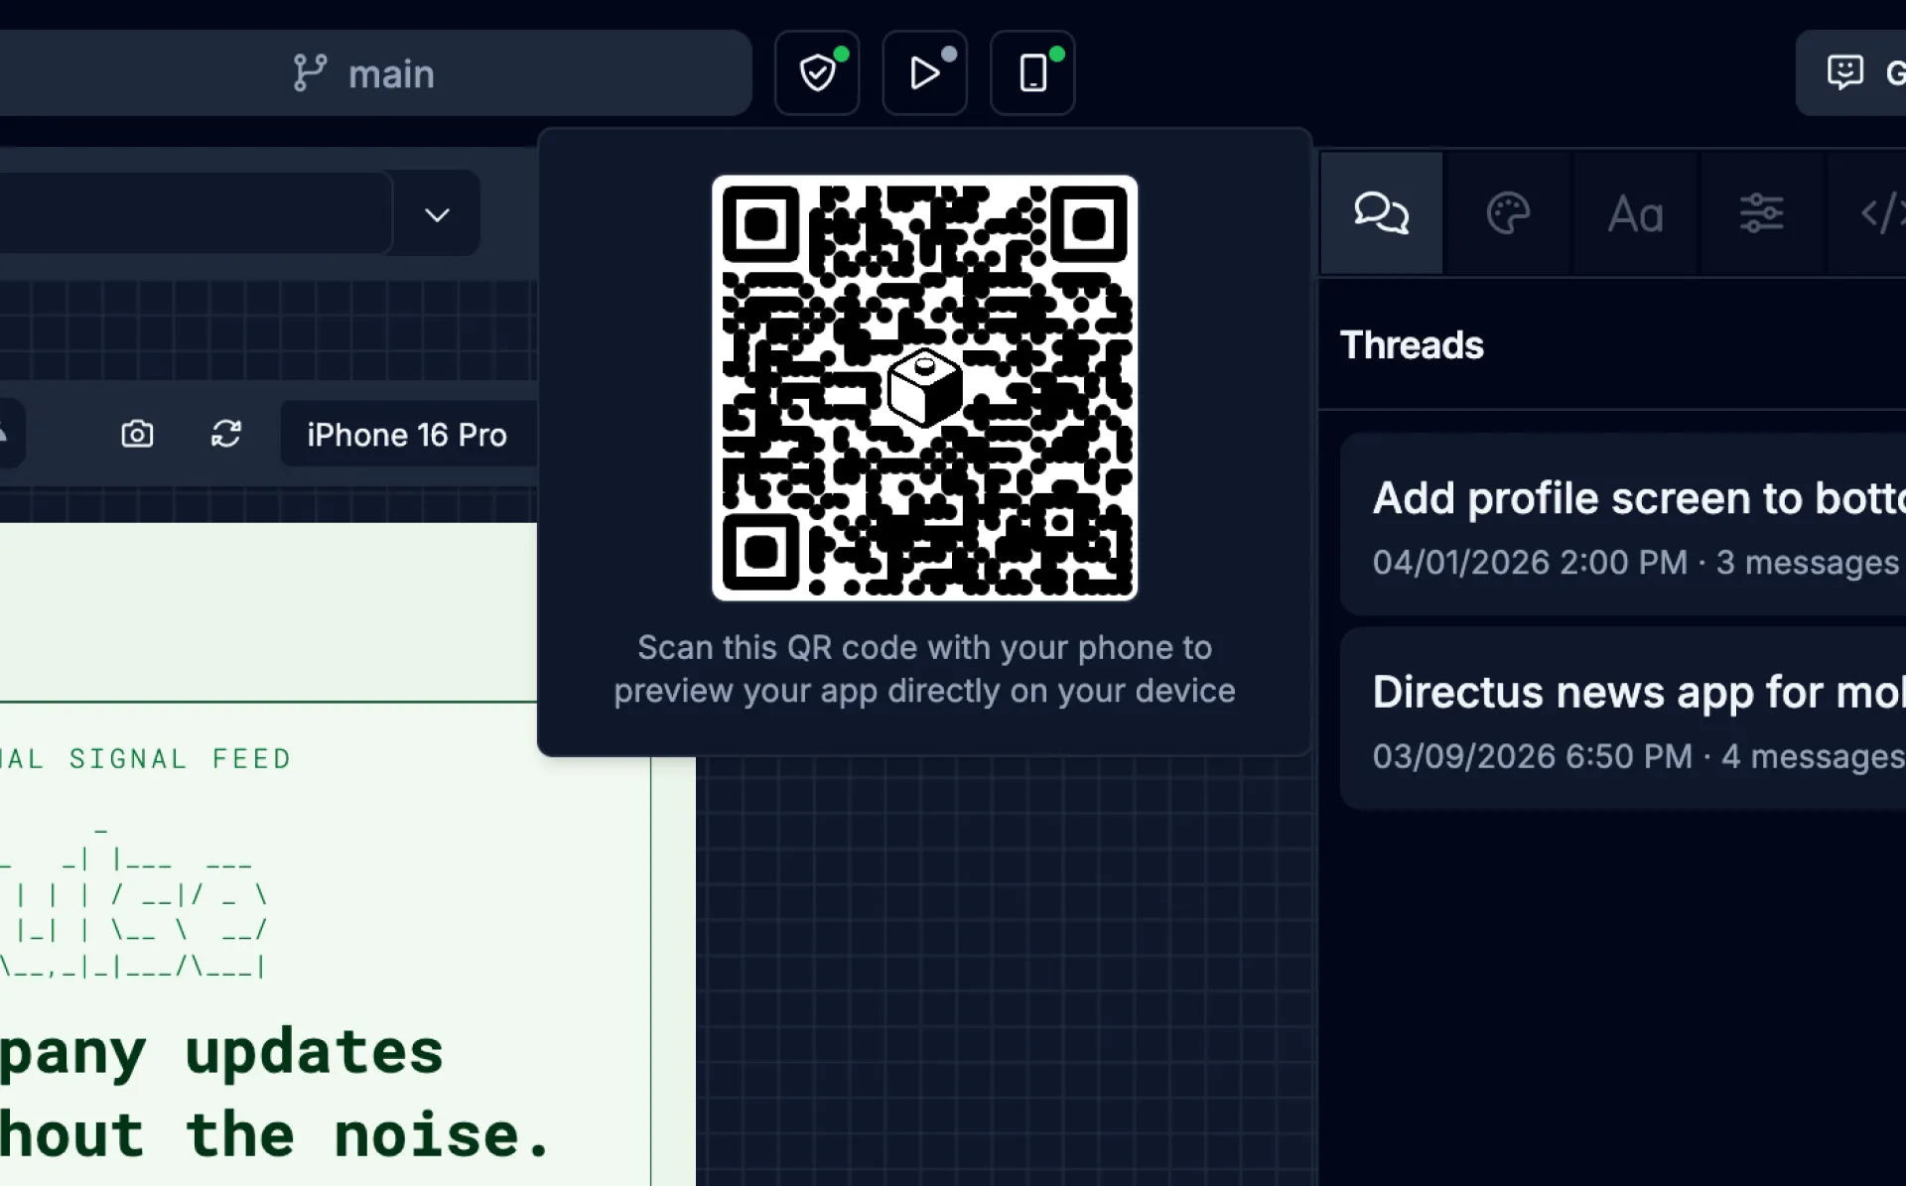Expand the chevron dropdown beside the input

437,214
